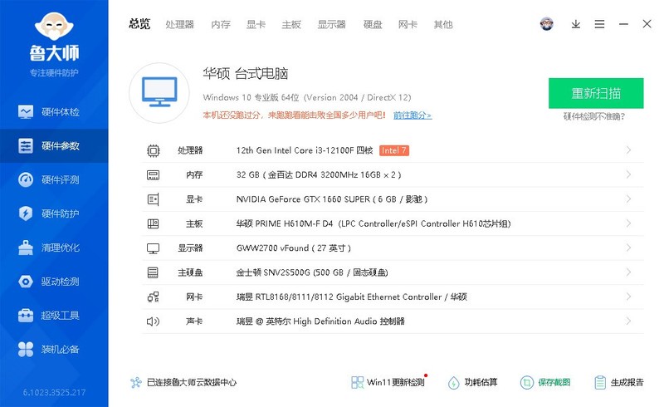Switch to 显卡 tab
Image resolution: width=664 pixels, height=407 pixels.
tap(256, 25)
